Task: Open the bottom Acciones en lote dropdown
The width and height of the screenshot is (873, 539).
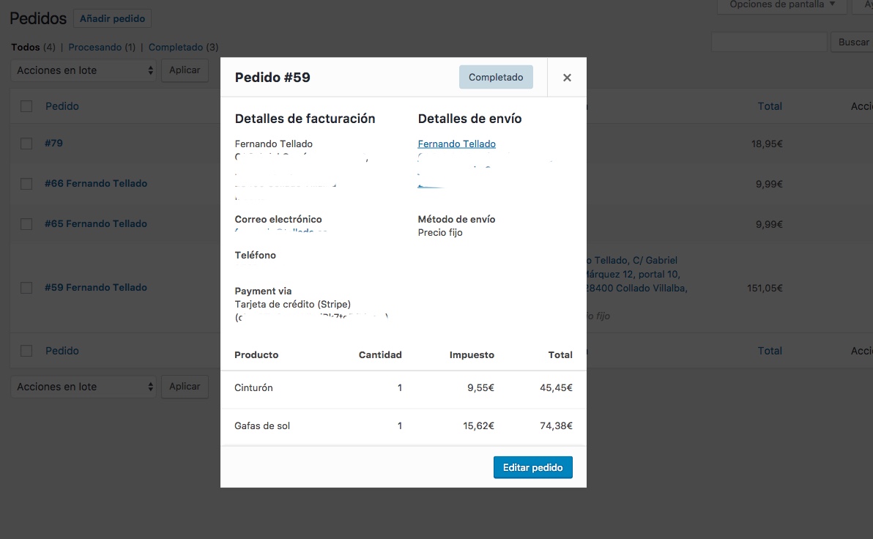Action: 83,387
